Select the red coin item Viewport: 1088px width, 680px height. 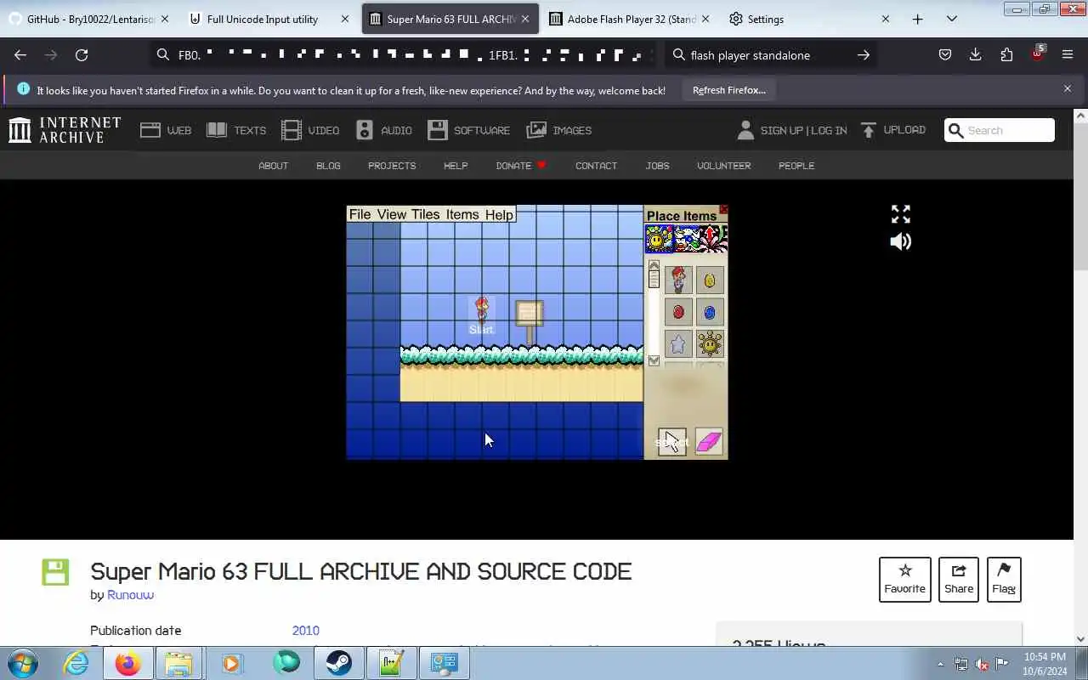[678, 312]
